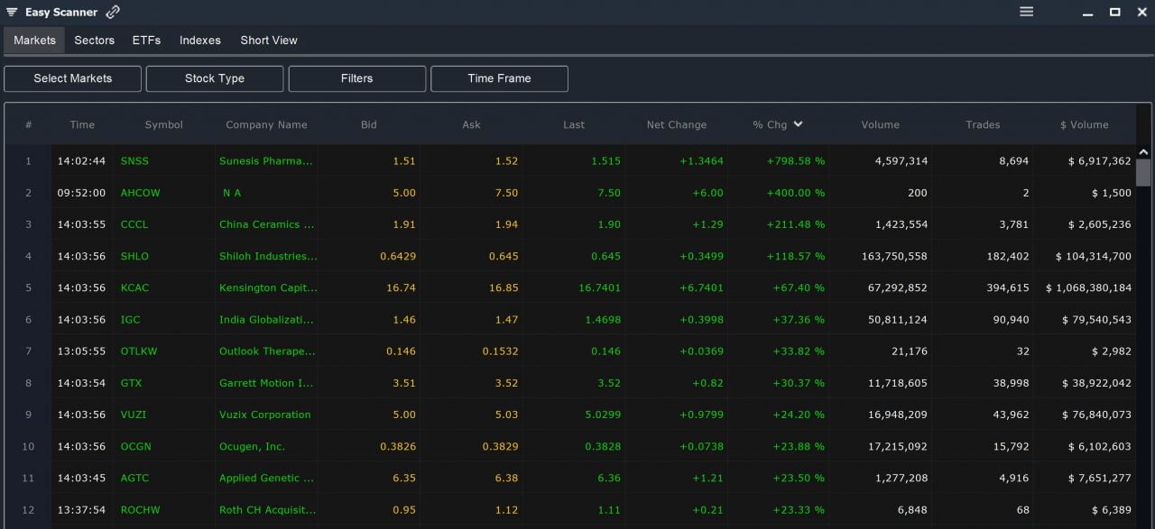Click the SNSS ticker symbol
This screenshot has width=1155, height=529.
click(134, 160)
